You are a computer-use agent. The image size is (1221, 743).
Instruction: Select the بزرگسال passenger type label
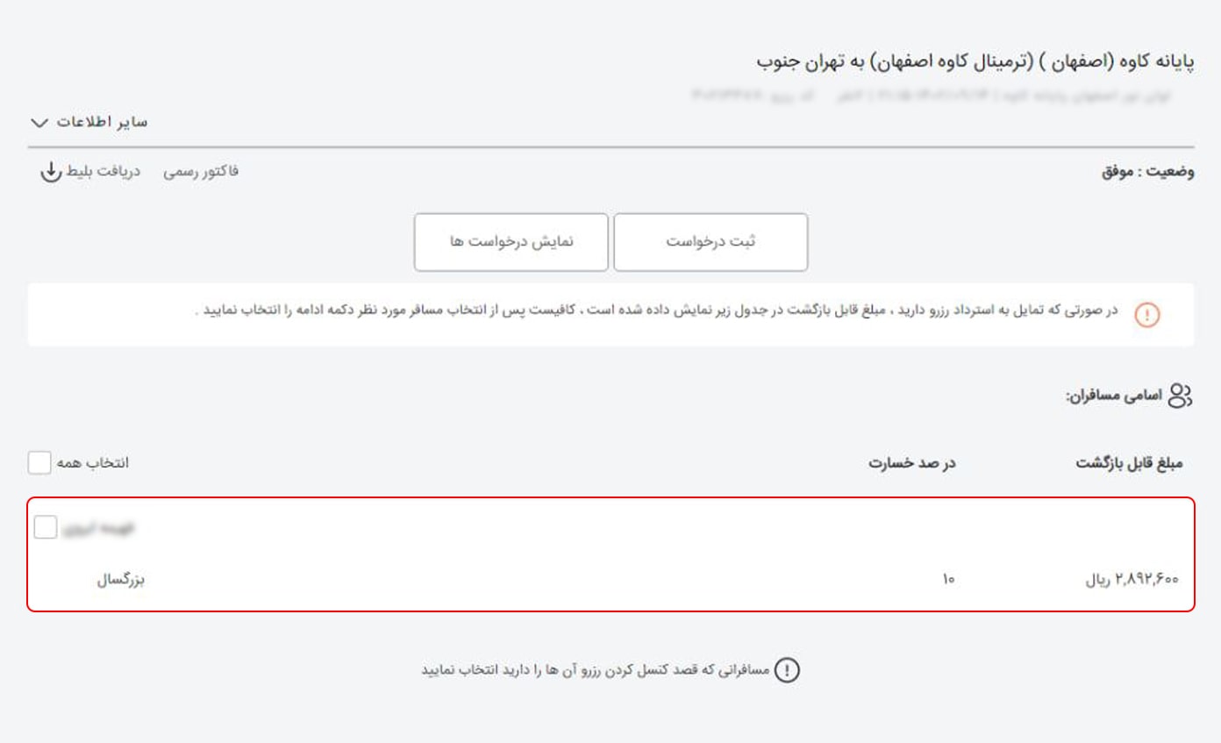120,580
